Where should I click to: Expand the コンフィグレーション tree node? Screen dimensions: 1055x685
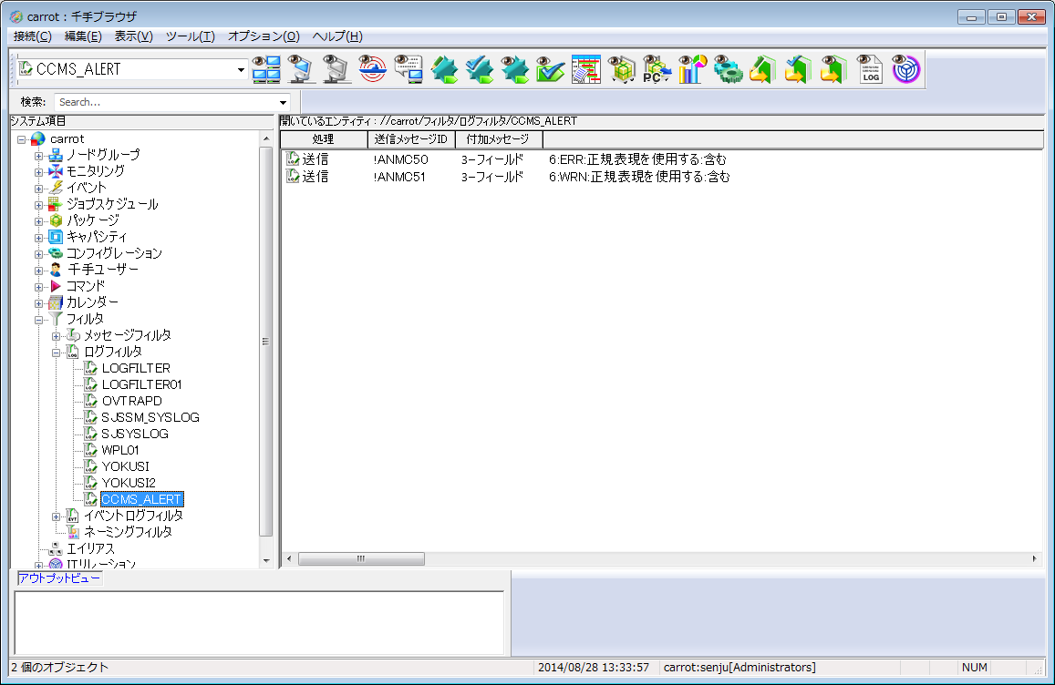click(x=38, y=254)
